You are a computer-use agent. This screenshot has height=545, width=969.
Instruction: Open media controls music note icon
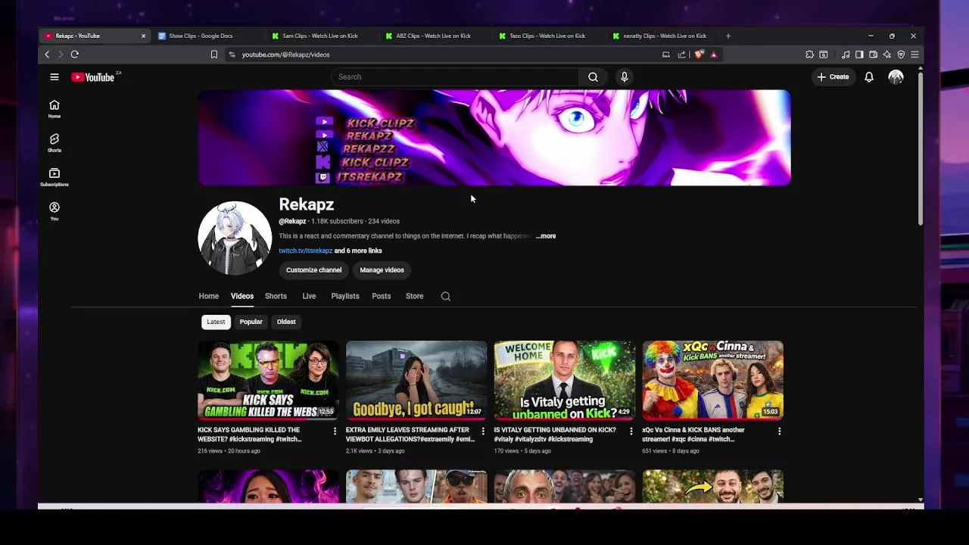coord(846,54)
